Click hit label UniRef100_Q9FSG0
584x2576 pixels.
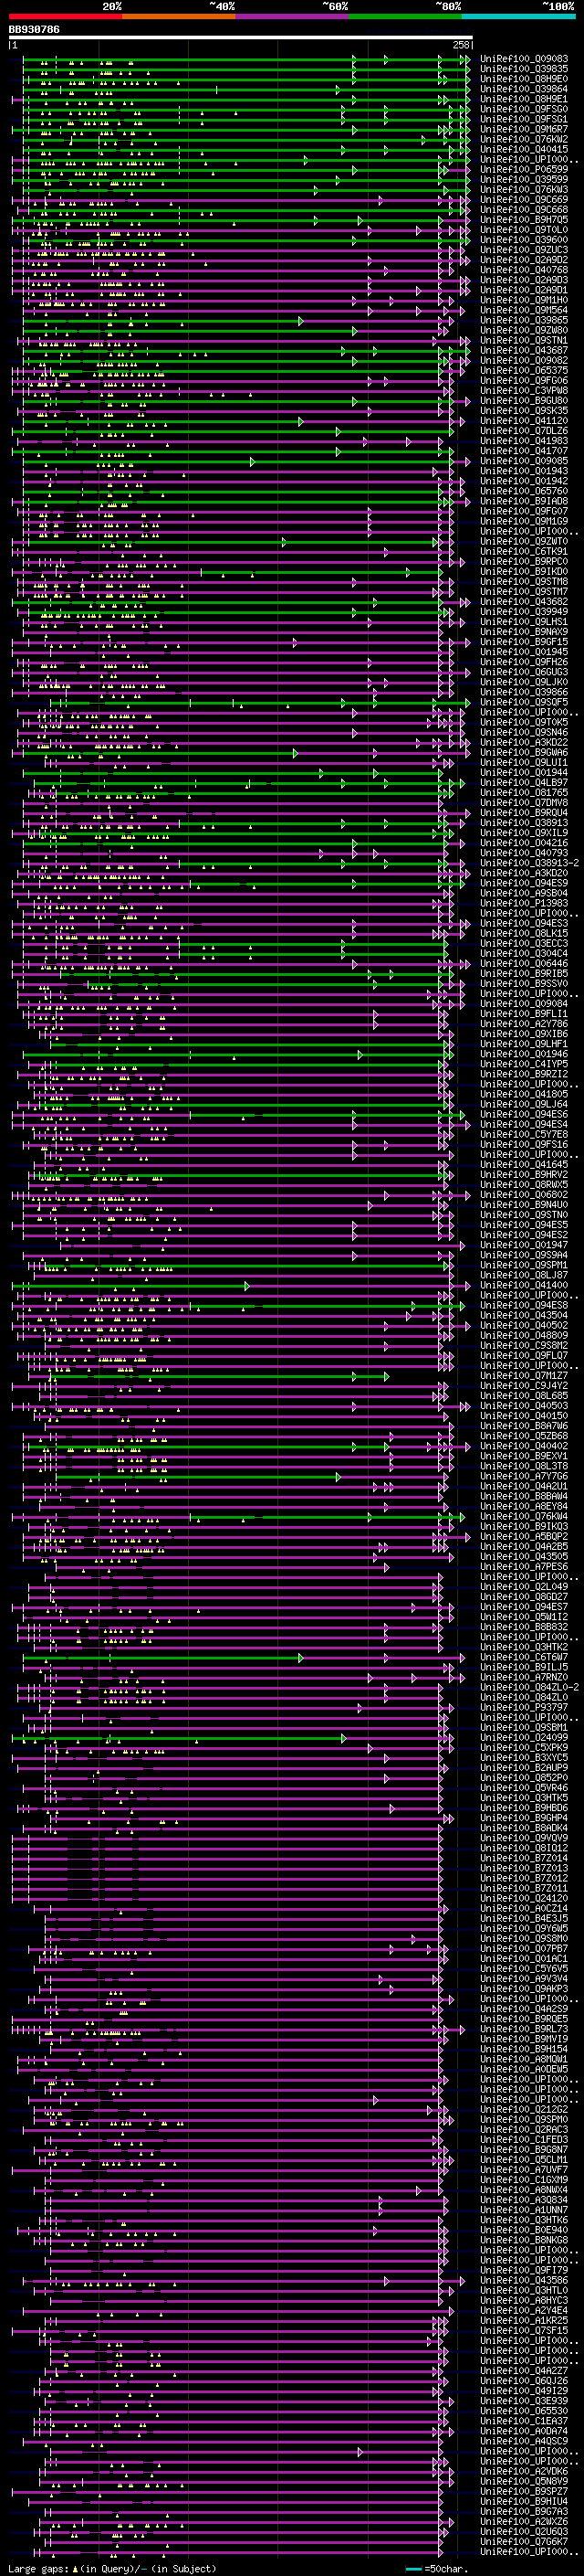pyautogui.click(x=524, y=109)
